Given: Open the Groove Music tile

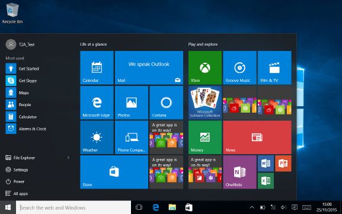Looking at the screenshot, I should coord(239,68).
